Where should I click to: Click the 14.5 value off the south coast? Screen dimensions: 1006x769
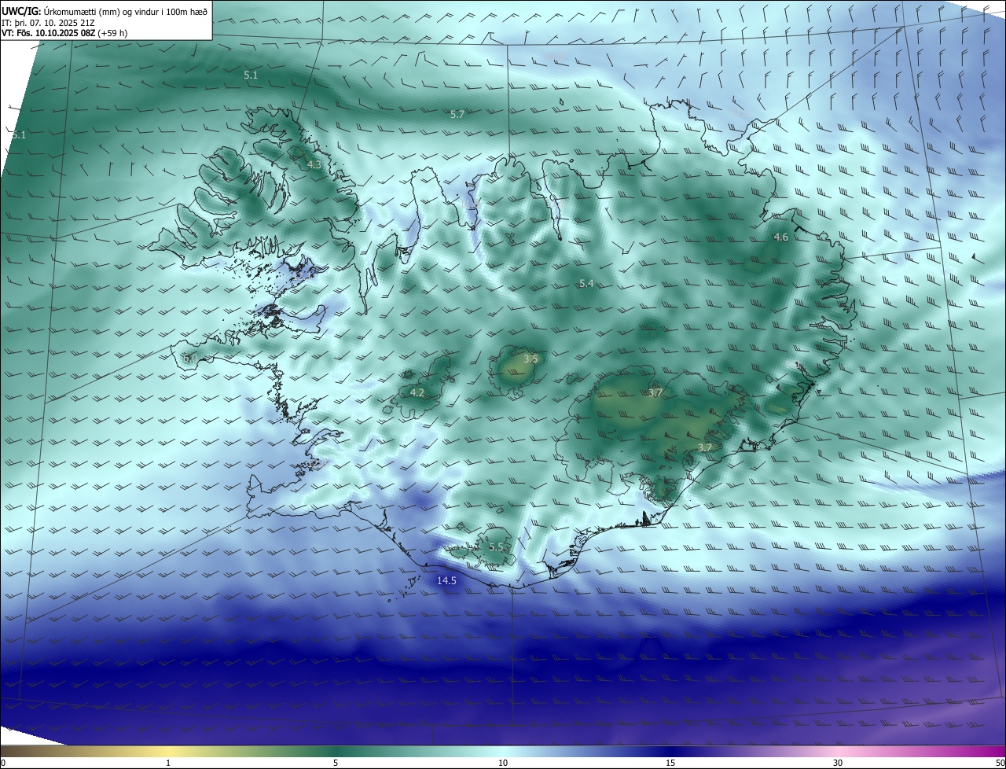tap(446, 580)
